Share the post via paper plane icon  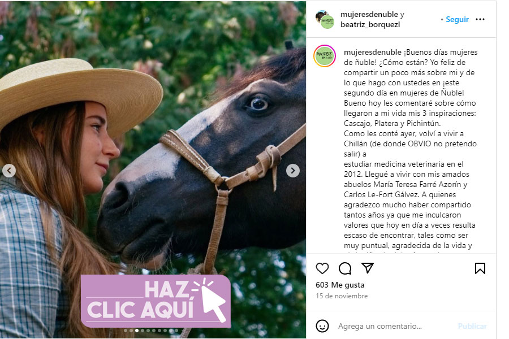tap(368, 268)
